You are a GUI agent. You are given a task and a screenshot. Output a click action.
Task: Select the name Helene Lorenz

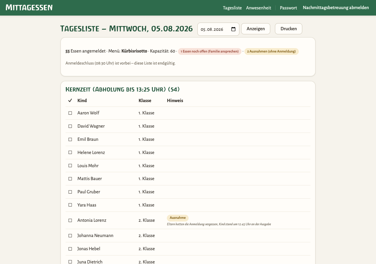point(91,153)
